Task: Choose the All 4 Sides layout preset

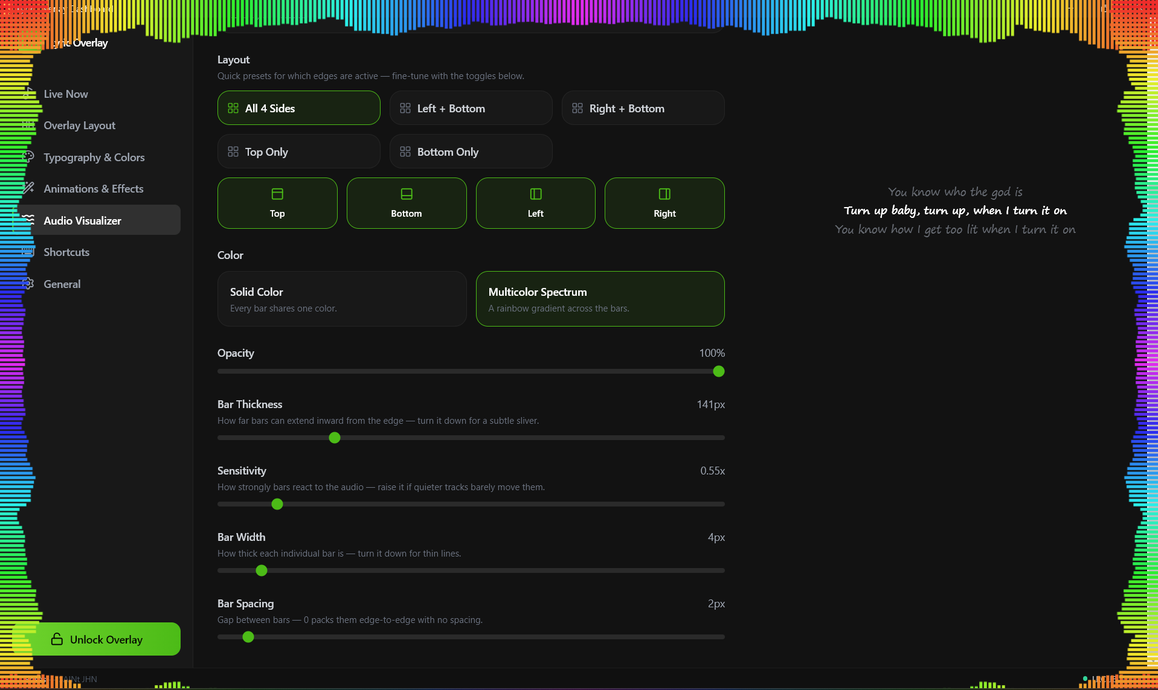Action: pyautogui.click(x=299, y=108)
